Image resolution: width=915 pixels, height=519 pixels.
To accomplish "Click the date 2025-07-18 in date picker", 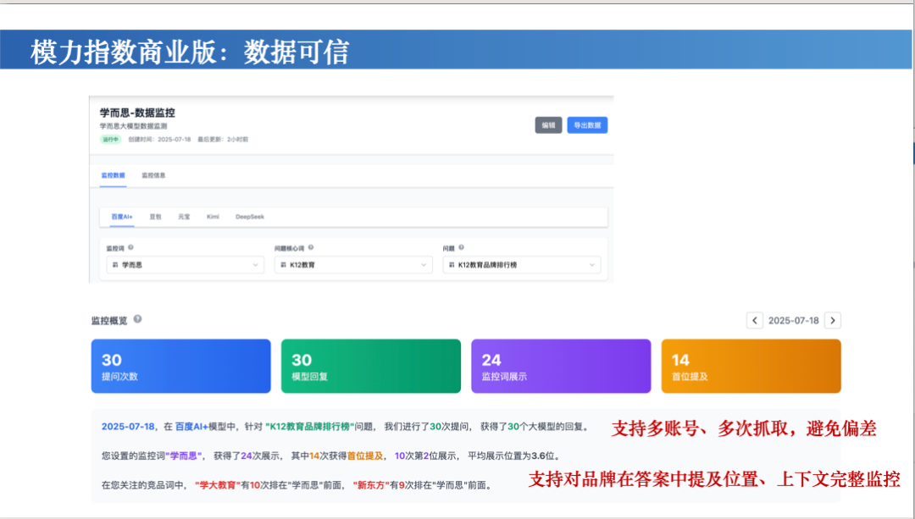I will click(794, 321).
